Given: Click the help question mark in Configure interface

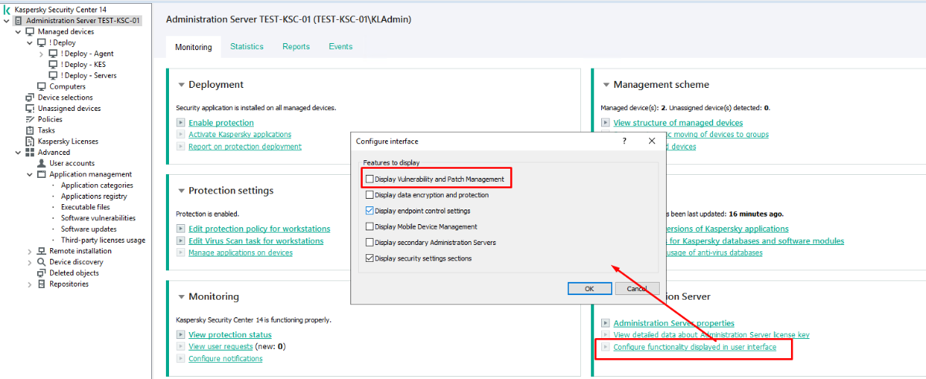Looking at the screenshot, I should [x=624, y=141].
